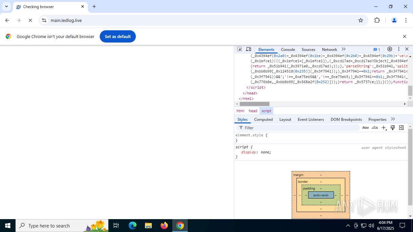Click the Elements panel vertical scrollbar thumb

pos(410,91)
